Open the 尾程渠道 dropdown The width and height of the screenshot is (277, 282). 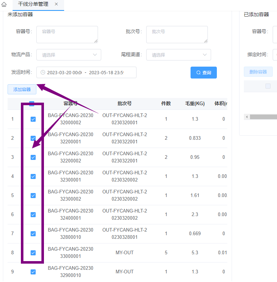178,55
